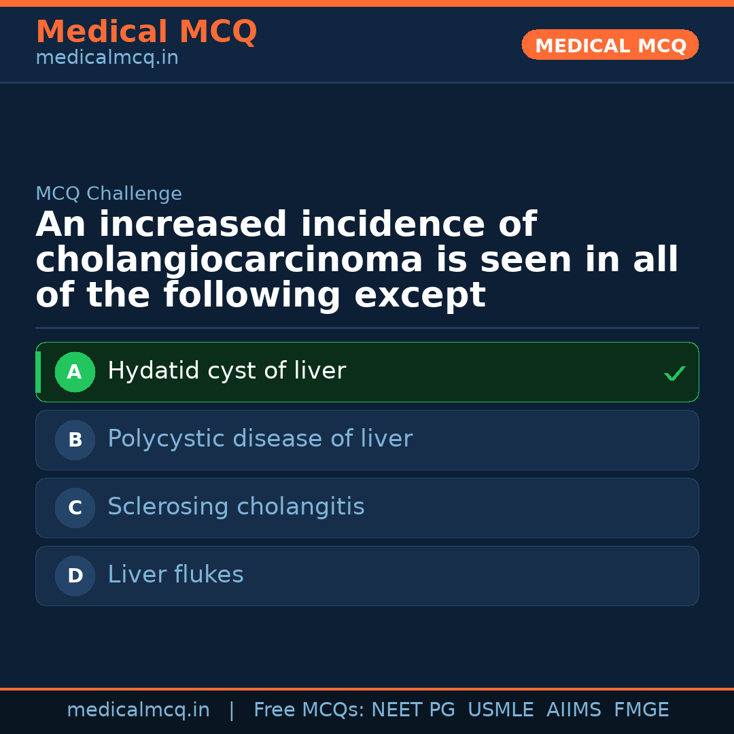Click the large "Medical MCQ" header title

point(146,32)
